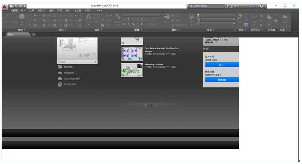Click the Autodesk Exchange X icon
Image resolution: width=302 pixels, height=164 pixels.
(255, 6)
